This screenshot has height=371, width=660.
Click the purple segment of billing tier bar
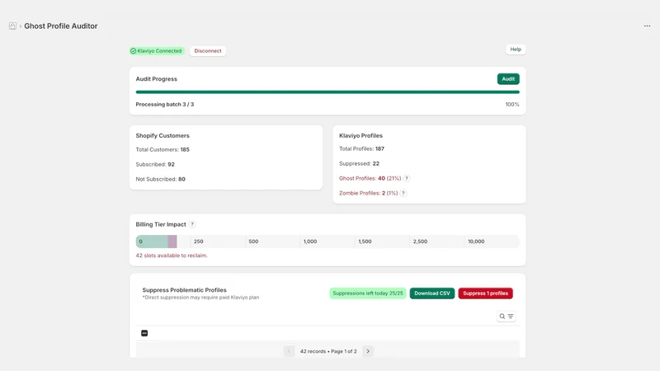172,242
